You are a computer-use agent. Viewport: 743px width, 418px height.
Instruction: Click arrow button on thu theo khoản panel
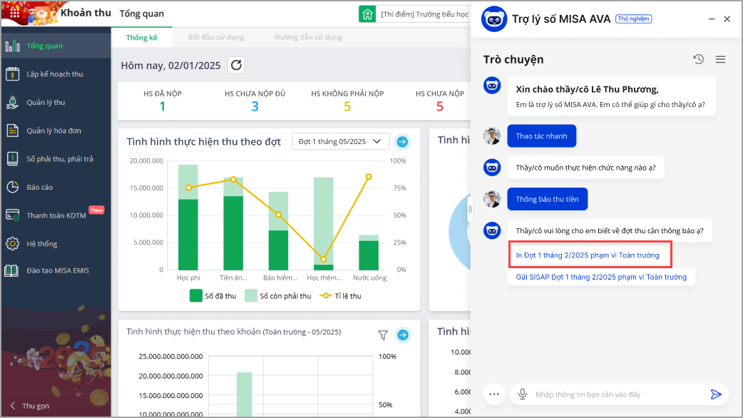(403, 335)
